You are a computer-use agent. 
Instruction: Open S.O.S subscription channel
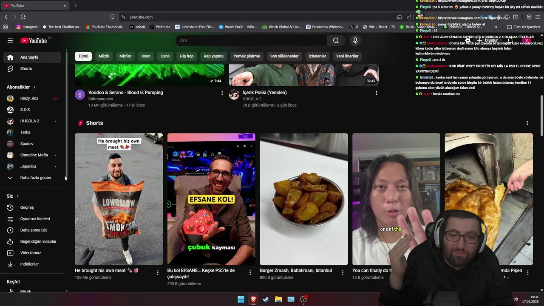click(32, 110)
